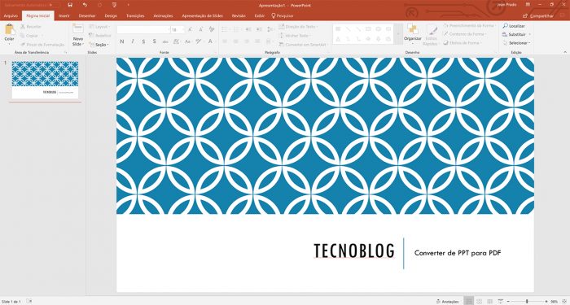Start presentation from beginning icon

tap(114, 5)
